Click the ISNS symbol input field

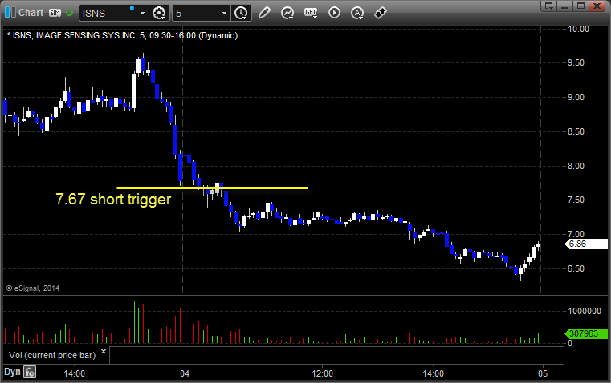click(x=108, y=13)
